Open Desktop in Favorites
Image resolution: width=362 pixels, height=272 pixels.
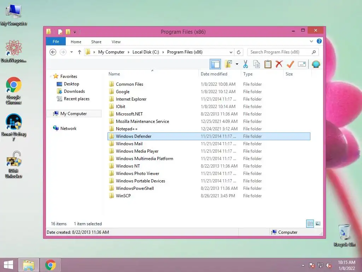pos(71,84)
